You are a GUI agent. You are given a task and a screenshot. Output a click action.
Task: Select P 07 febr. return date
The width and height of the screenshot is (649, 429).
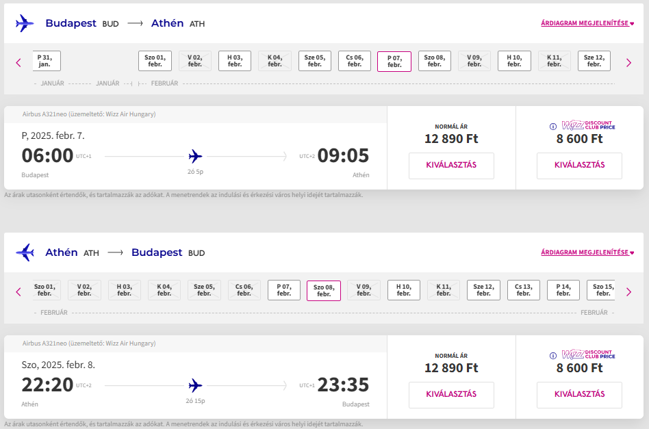point(284,290)
